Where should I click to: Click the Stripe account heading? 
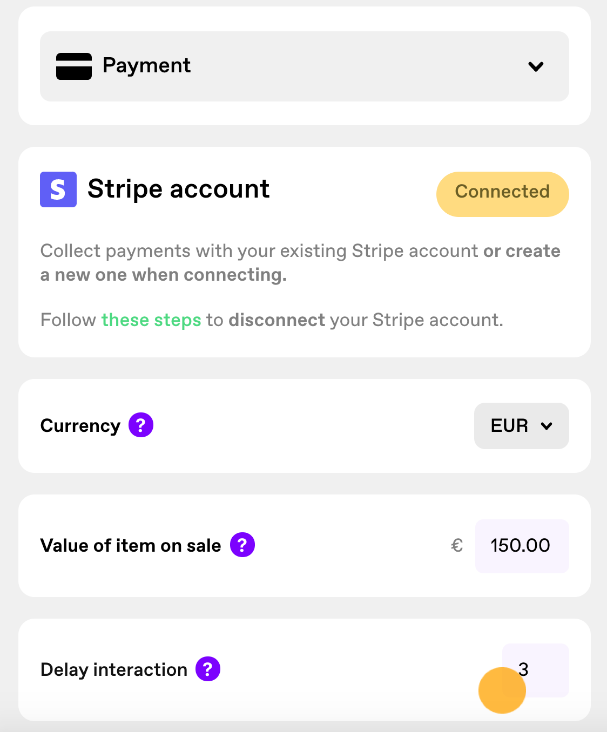[179, 189]
